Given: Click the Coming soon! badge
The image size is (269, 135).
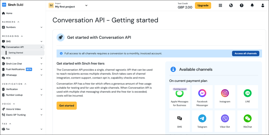Looking at the screenshot, I should click(x=180, y=89).
